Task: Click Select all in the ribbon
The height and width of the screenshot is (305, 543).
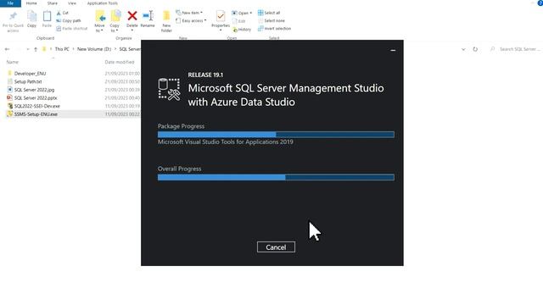Action: pos(269,13)
